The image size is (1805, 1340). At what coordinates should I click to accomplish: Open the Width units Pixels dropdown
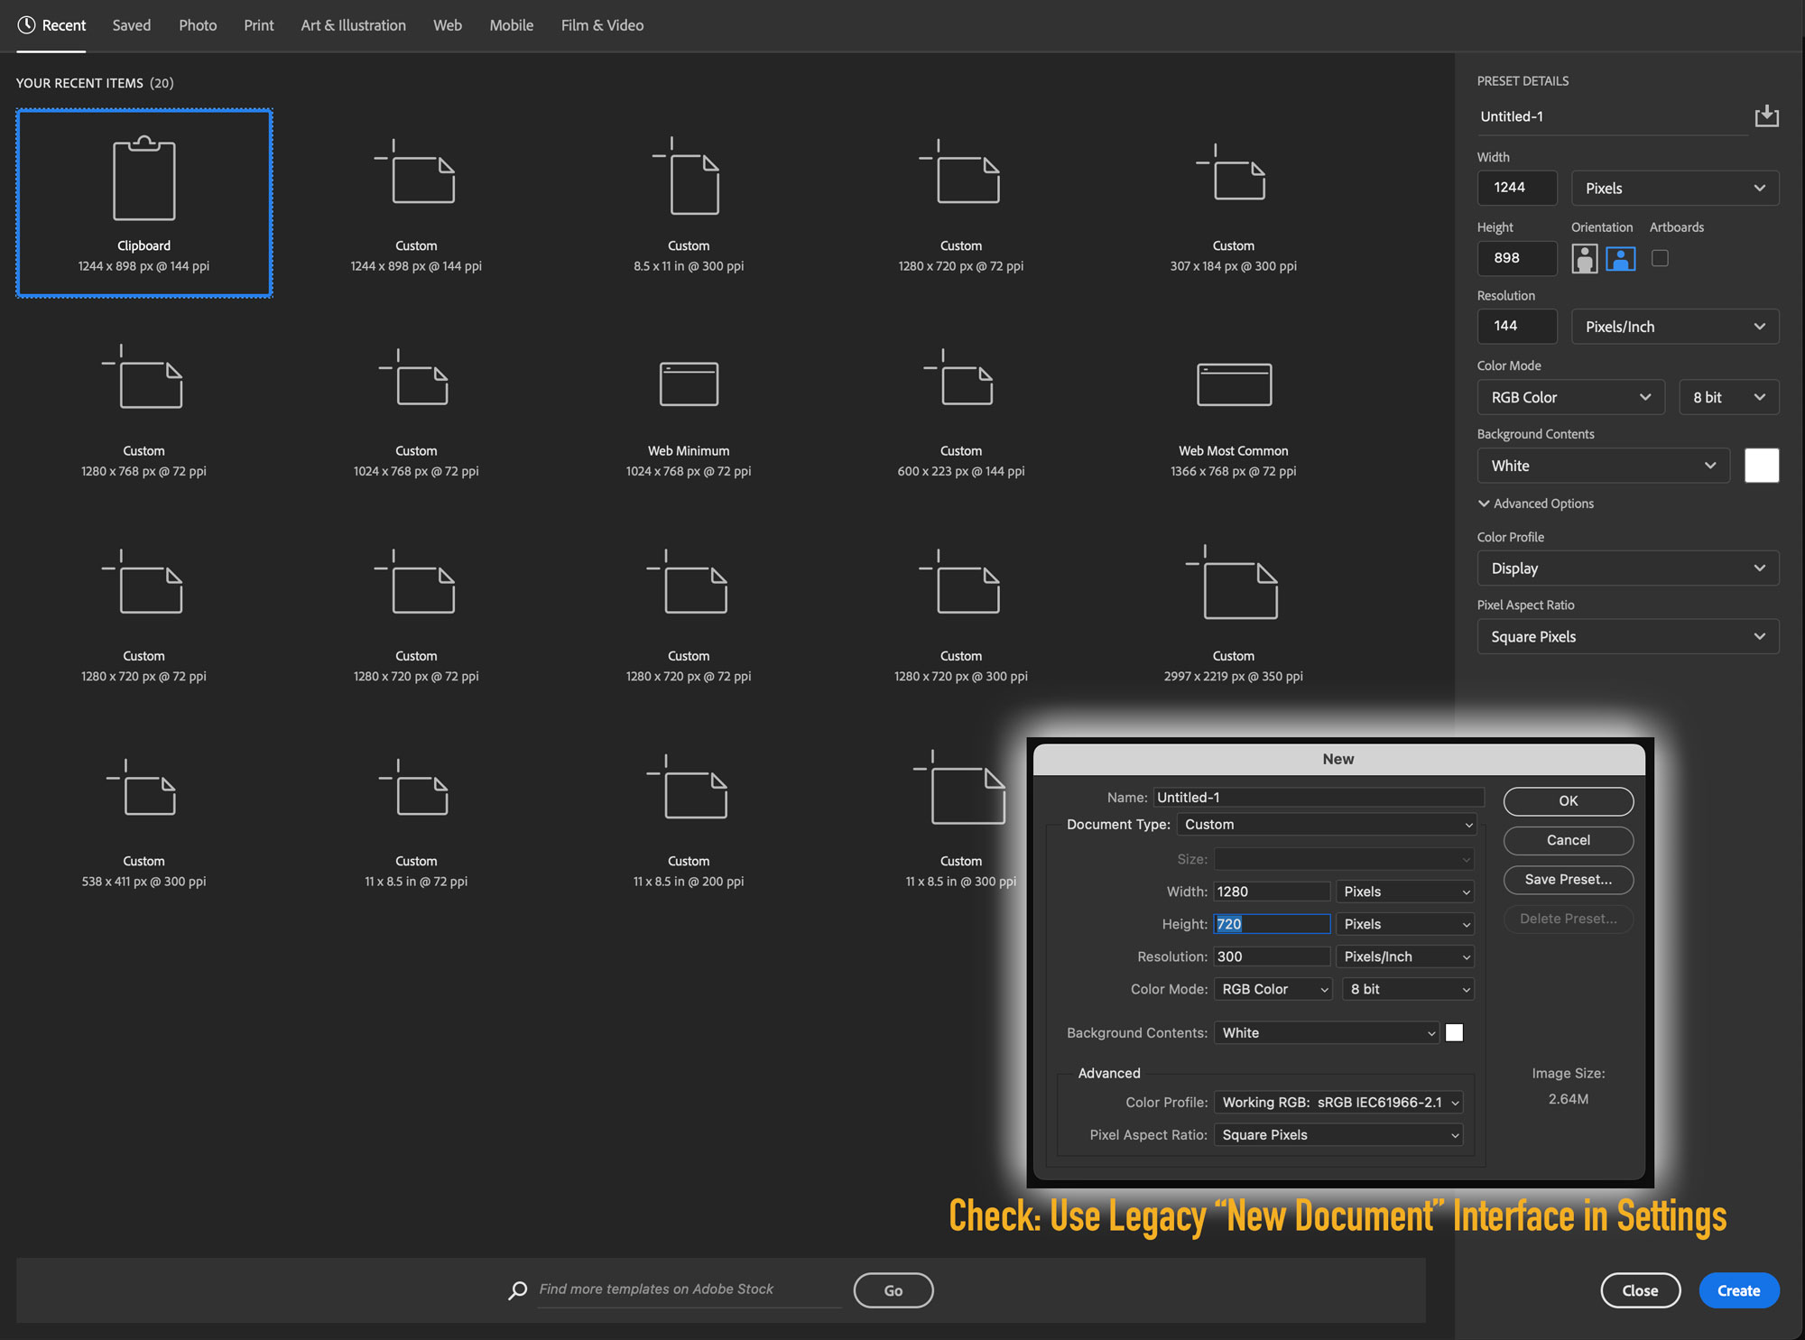coord(1674,188)
